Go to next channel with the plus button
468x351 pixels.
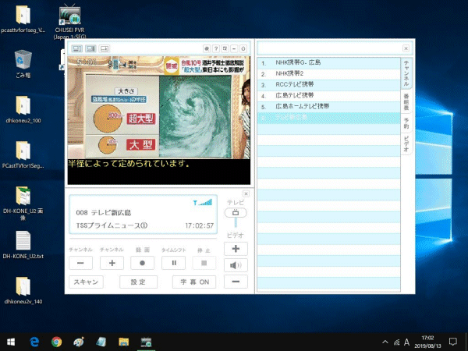click(x=112, y=263)
